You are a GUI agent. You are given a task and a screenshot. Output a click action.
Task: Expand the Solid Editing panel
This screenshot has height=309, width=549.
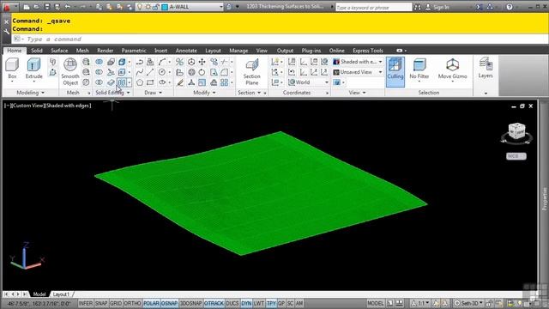pos(112,93)
